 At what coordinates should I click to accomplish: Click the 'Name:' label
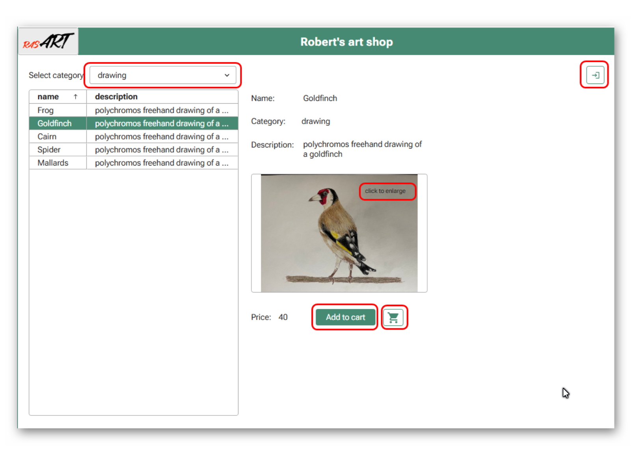263,98
